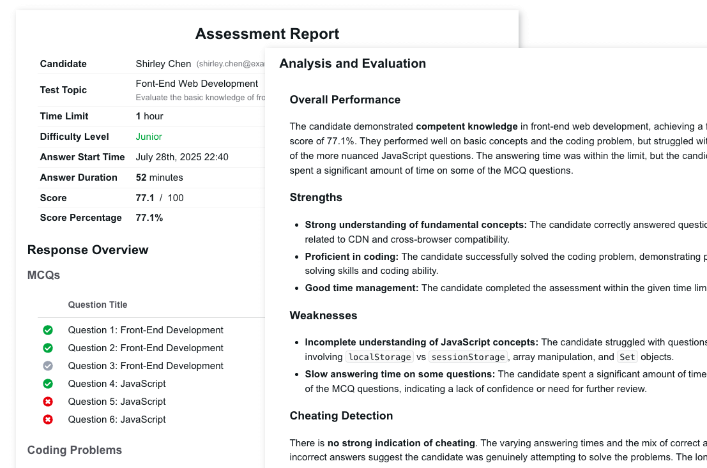Select the Question Title column header

point(97,305)
